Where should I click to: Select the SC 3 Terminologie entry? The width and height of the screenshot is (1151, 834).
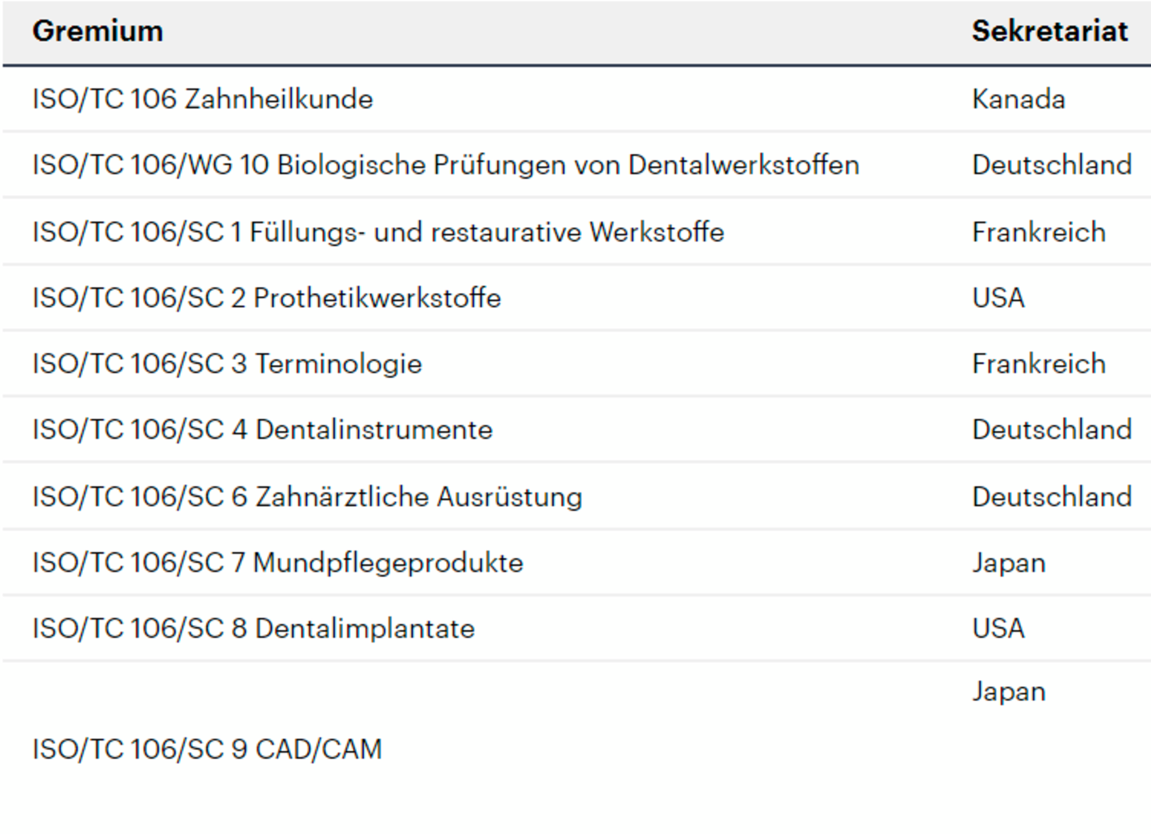coord(227,364)
